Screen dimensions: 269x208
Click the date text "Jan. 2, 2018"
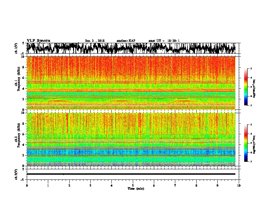[95, 41]
